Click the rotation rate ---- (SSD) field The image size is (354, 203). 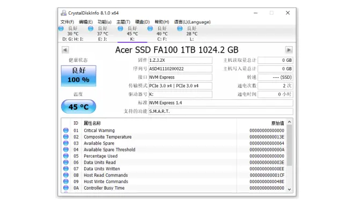[x=276, y=77]
